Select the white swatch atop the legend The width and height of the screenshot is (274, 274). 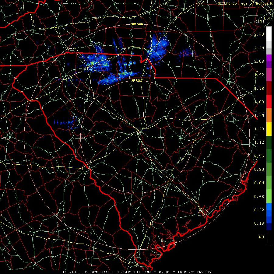click(269, 34)
